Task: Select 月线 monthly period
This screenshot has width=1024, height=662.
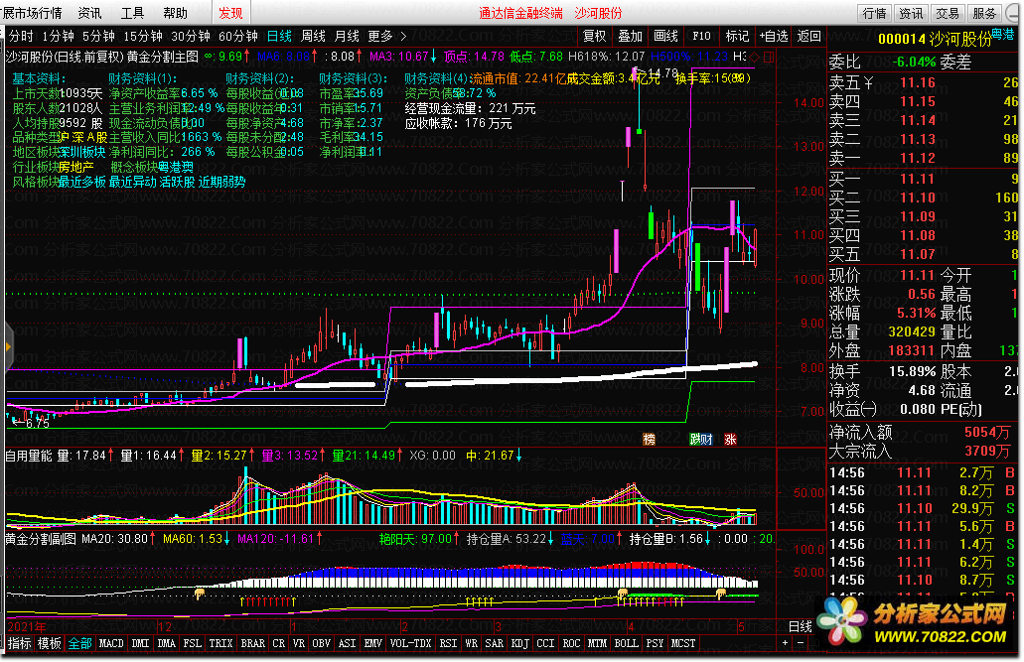Action: tap(347, 36)
